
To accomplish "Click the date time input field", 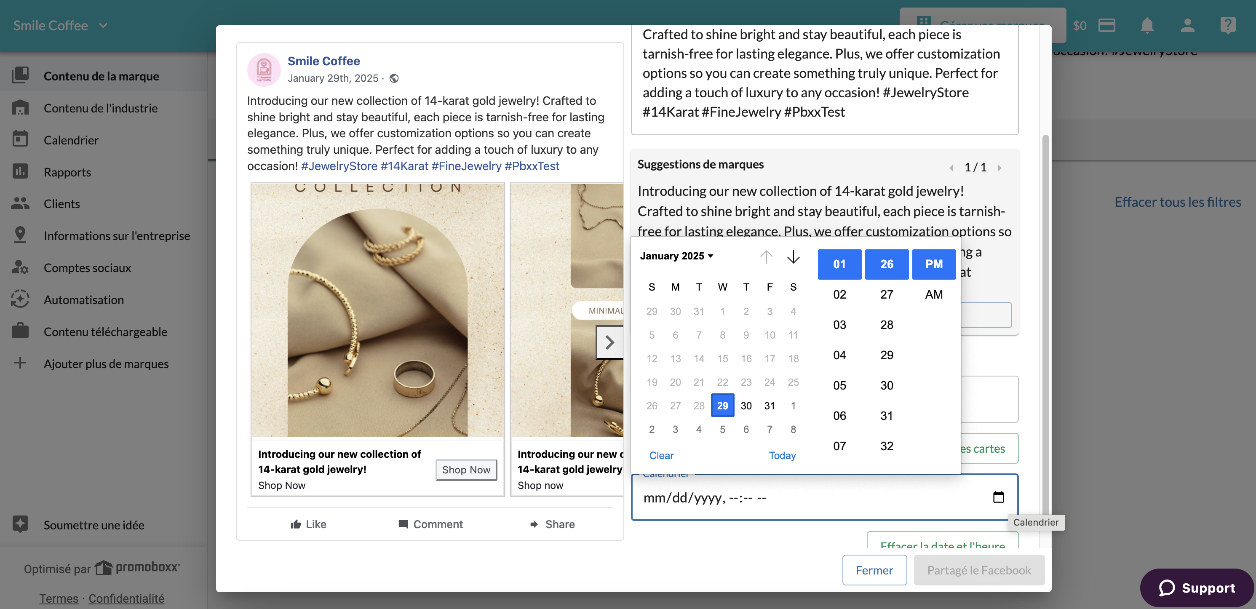I will (825, 497).
